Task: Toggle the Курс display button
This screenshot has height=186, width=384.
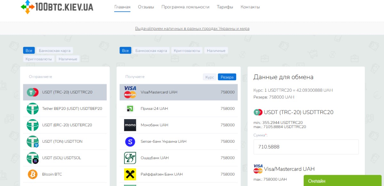Action: tap(210, 77)
